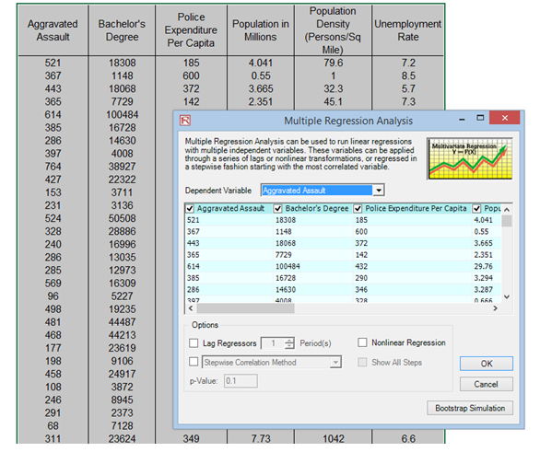Viewport: 540px width, 452px height.
Task: Uncheck the Bachelor's Degree column checkbox
Action: coord(277,208)
